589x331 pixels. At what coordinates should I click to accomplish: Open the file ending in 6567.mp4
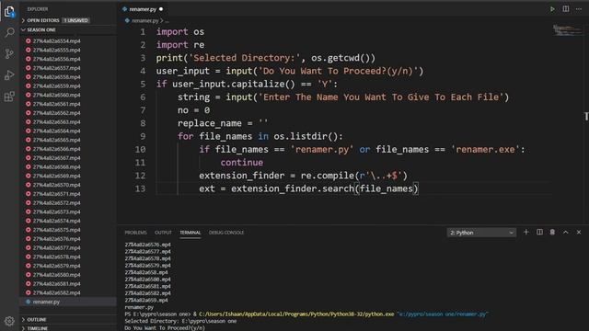coord(57,158)
